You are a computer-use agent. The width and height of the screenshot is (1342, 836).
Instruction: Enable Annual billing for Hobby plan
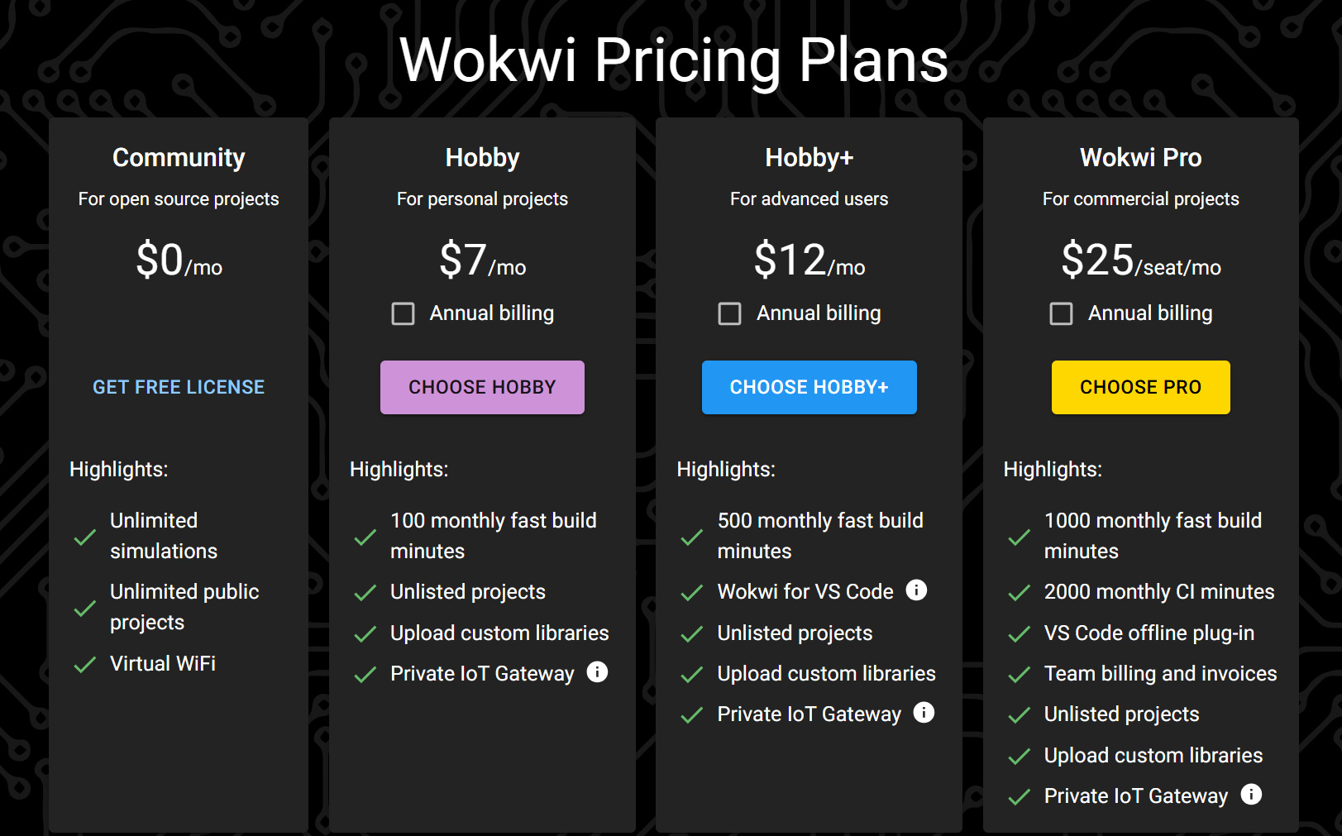(x=403, y=314)
